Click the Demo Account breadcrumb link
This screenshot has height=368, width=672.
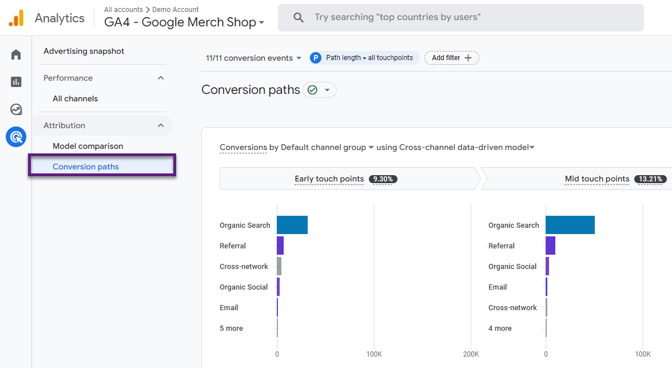(x=175, y=9)
